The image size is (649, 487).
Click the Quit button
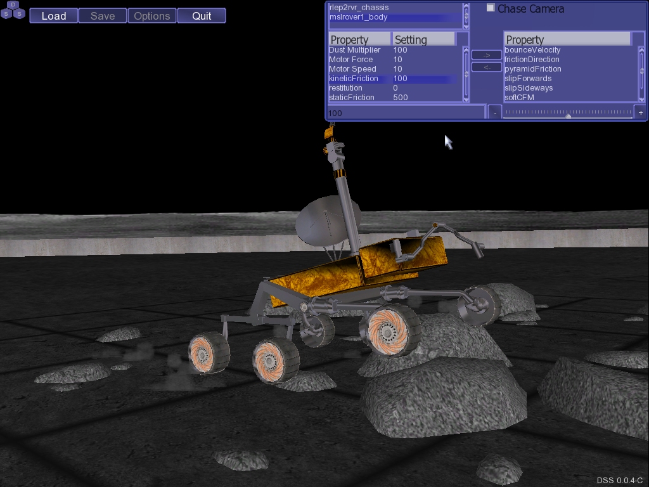point(202,16)
